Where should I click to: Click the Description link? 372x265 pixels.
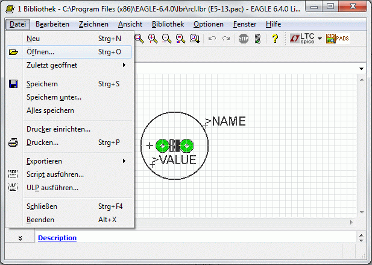(x=57, y=238)
